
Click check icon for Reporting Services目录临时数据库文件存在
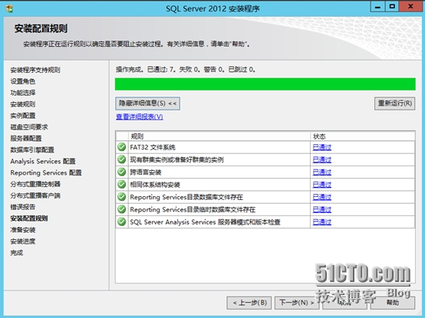[x=122, y=209]
